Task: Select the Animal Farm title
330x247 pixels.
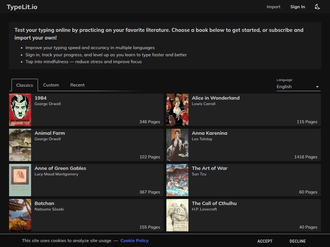Action: pyautogui.click(x=50, y=133)
